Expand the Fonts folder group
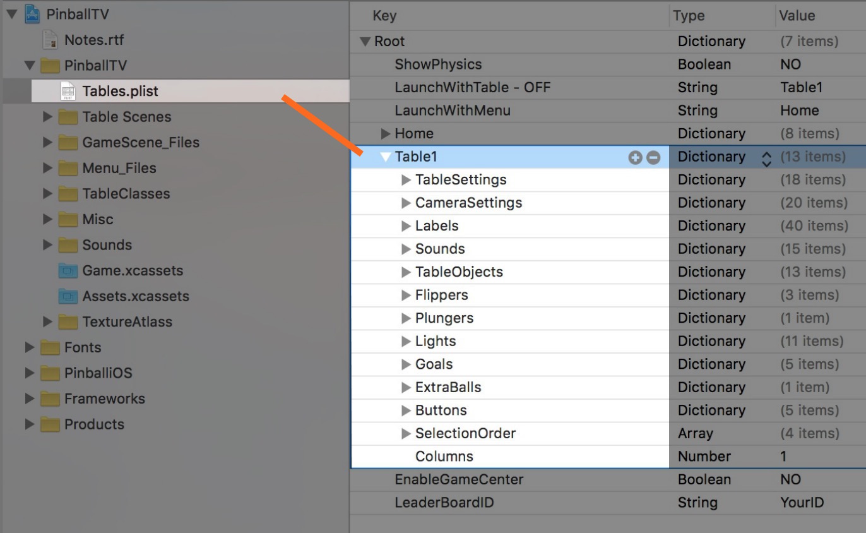 click(29, 347)
